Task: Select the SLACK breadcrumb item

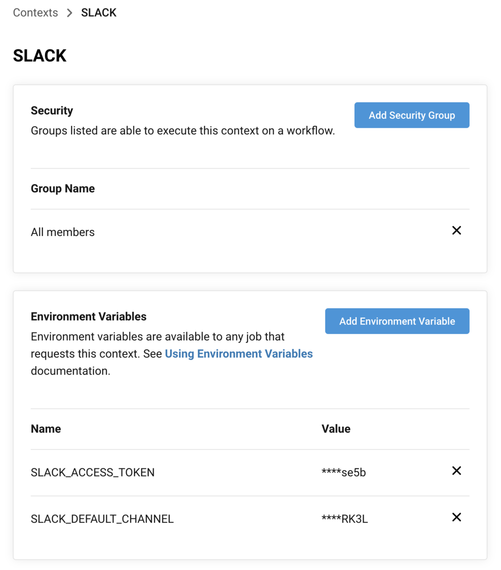Action: coord(99,12)
